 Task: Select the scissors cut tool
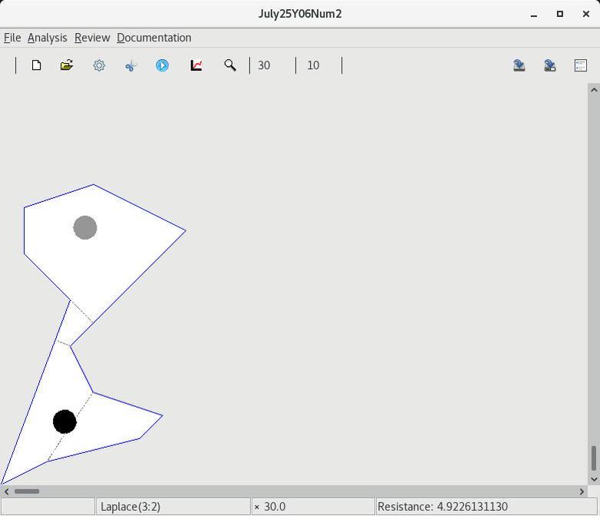pyautogui.click(x=130, y=66)
